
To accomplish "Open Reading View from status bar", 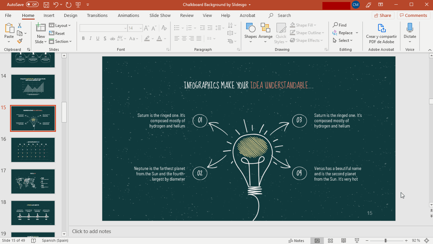I will pyautogui.click(x=343, y=240).
